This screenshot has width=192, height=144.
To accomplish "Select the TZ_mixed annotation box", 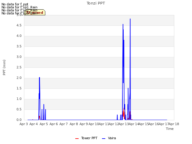I will click(34, 12).
